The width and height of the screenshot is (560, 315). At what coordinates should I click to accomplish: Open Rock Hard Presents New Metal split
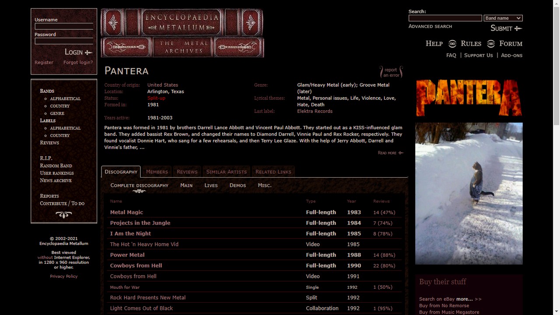click(x=148, y=297)
